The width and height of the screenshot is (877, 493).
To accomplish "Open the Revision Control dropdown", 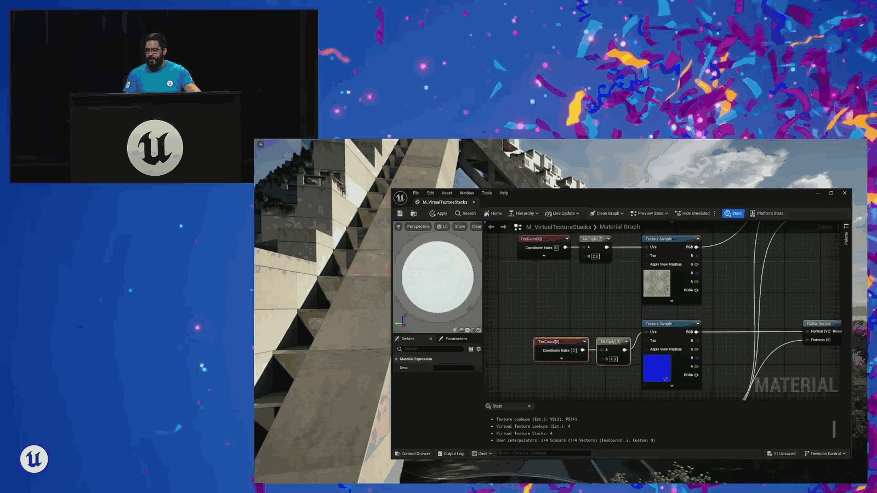I will [x=825, y=454].
